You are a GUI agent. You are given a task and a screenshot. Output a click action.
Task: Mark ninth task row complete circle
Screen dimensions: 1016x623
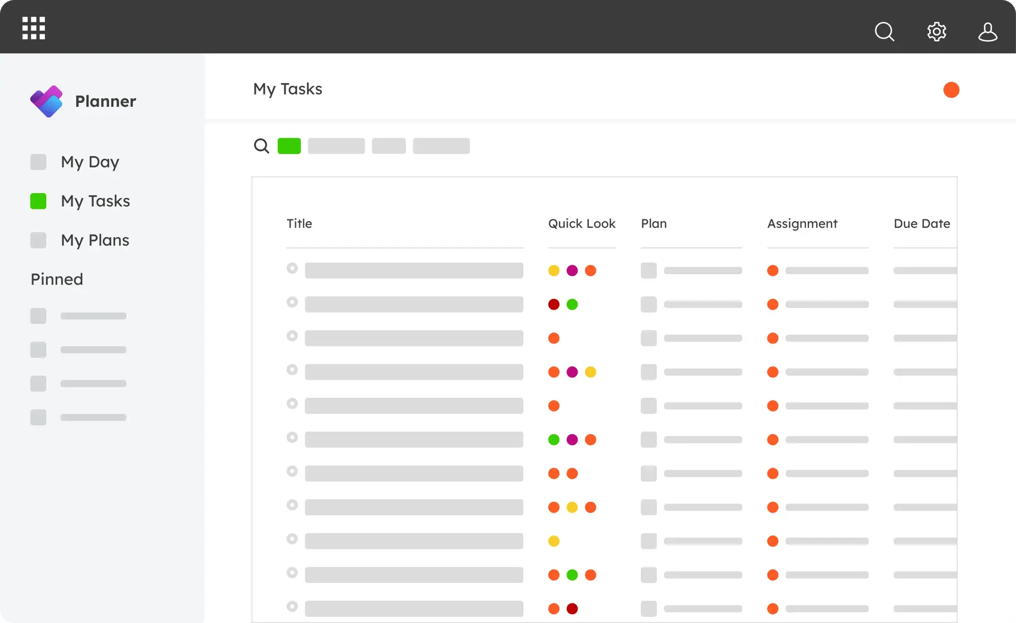pos(292,539)
